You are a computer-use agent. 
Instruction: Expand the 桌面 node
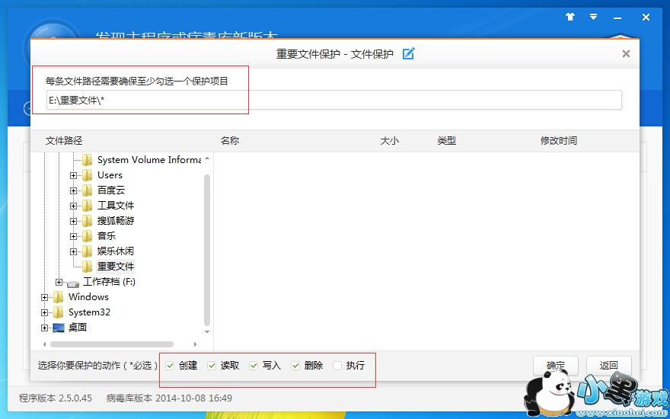coord(44,328)
